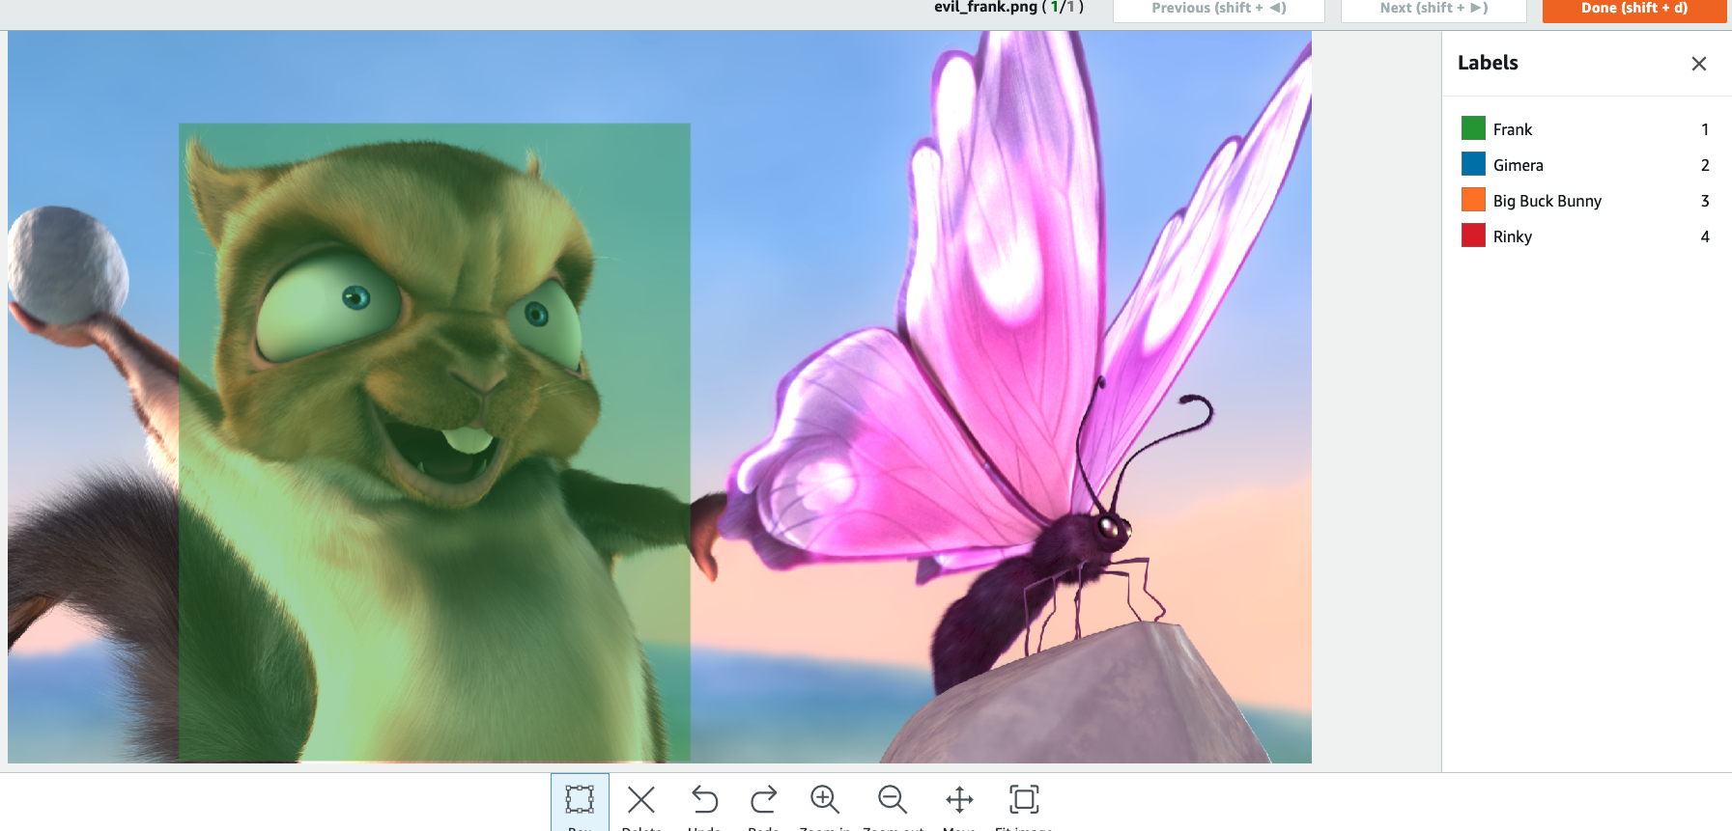Choose the Rinky label
The width and height of the screenshot is (1732, 831).
[1512, 236]
